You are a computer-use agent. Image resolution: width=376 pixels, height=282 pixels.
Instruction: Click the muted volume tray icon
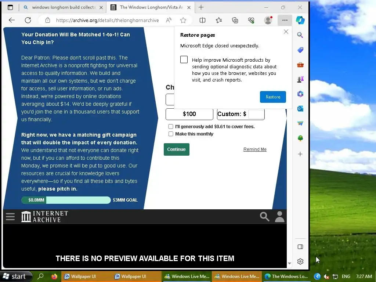click(x=326, y=277)
